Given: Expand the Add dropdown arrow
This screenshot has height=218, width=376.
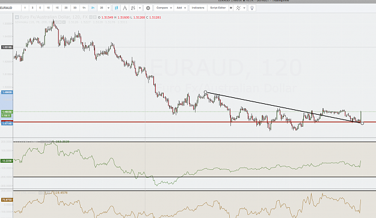Looking at the screenshot, I should (x=185, y=8).
